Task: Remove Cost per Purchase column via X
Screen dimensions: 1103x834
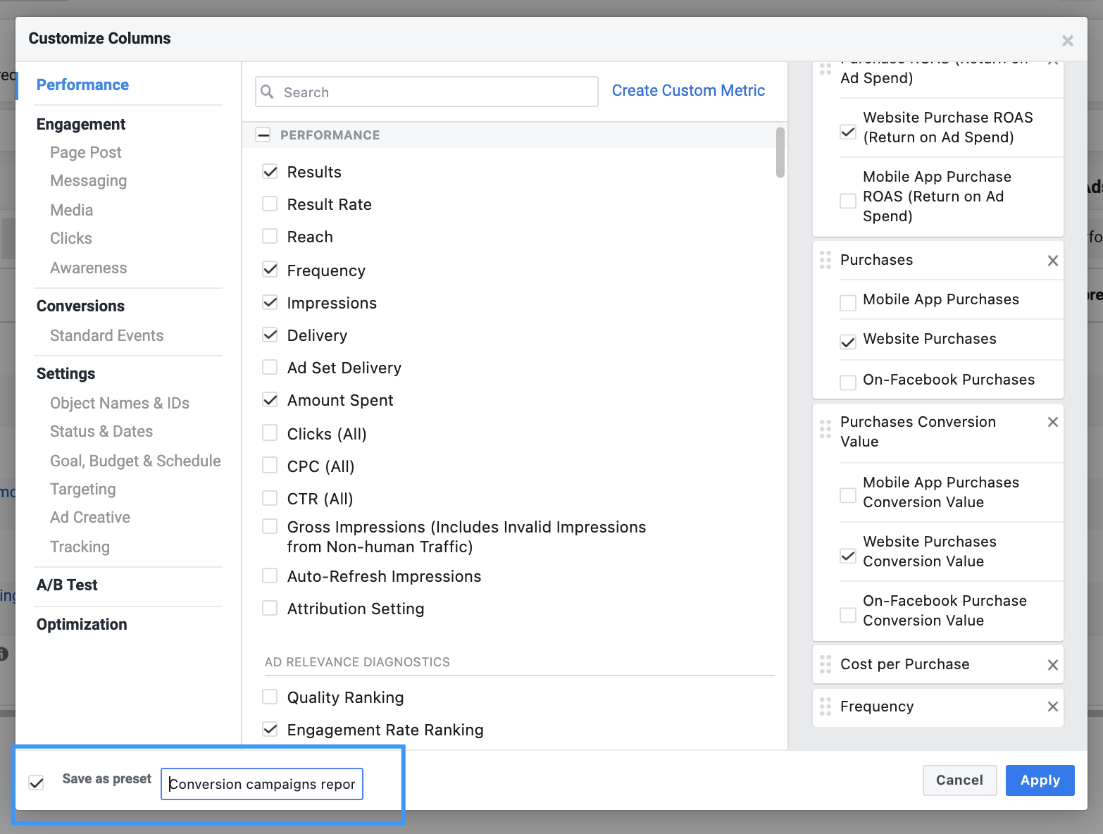Action: pos(1052,665)
